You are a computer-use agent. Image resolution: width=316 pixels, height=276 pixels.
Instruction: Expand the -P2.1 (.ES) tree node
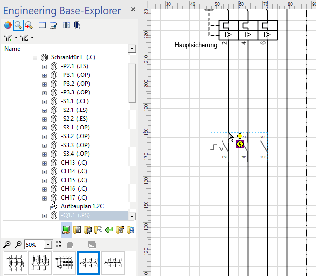tap(45, 66)
